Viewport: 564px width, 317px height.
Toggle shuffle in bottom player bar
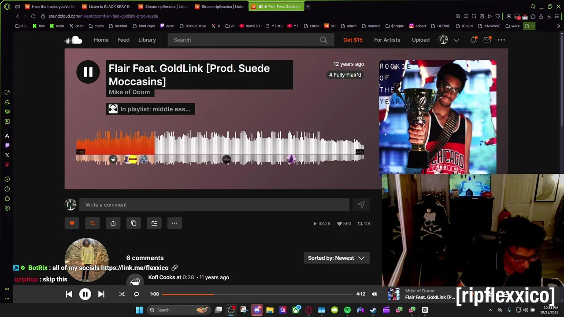(122, 294)
